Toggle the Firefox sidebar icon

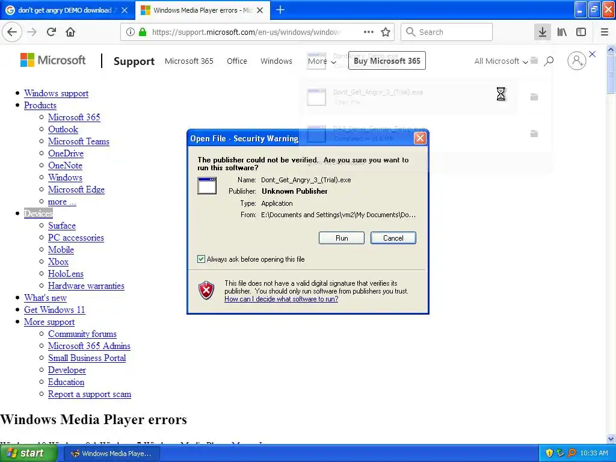pyautogui.click(x=581, y=32)
